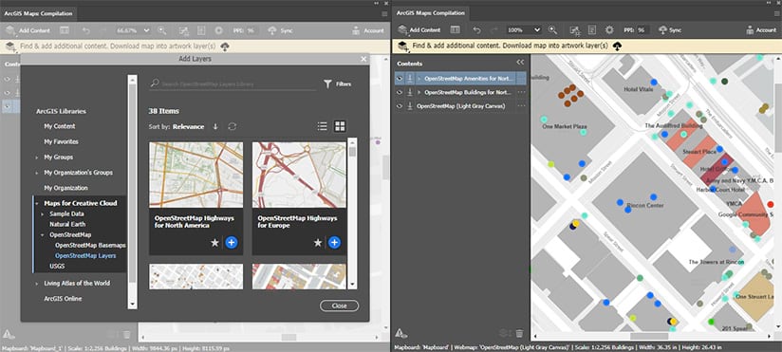The width and height of the screenshot is (782, 352).
Task: Click the Redo arrow in right window
Action: click(494, 30)
